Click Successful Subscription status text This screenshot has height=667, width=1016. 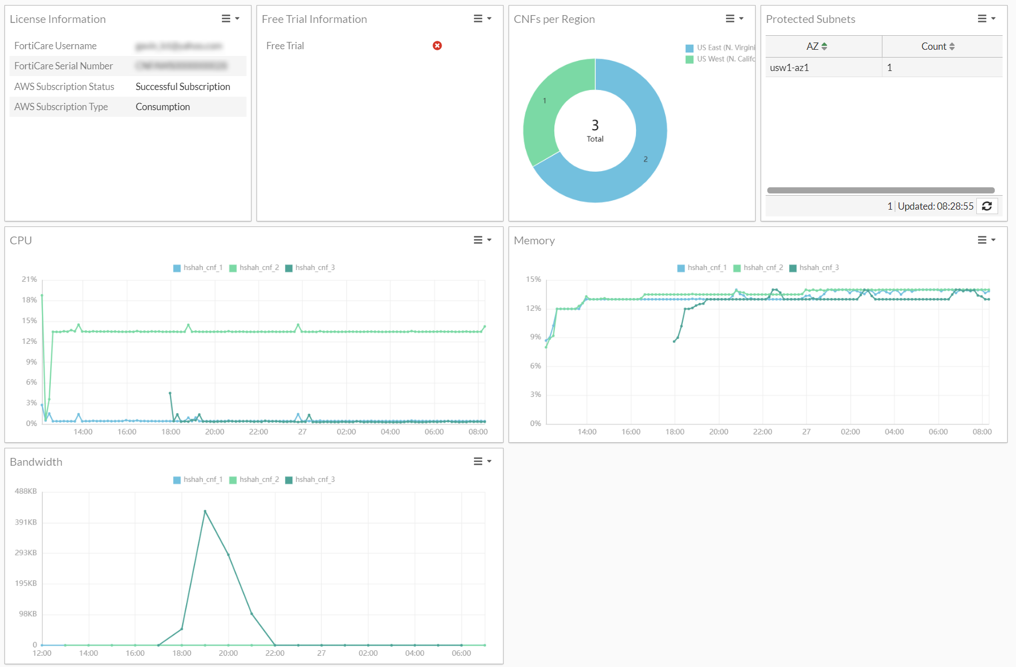[183, 86]
